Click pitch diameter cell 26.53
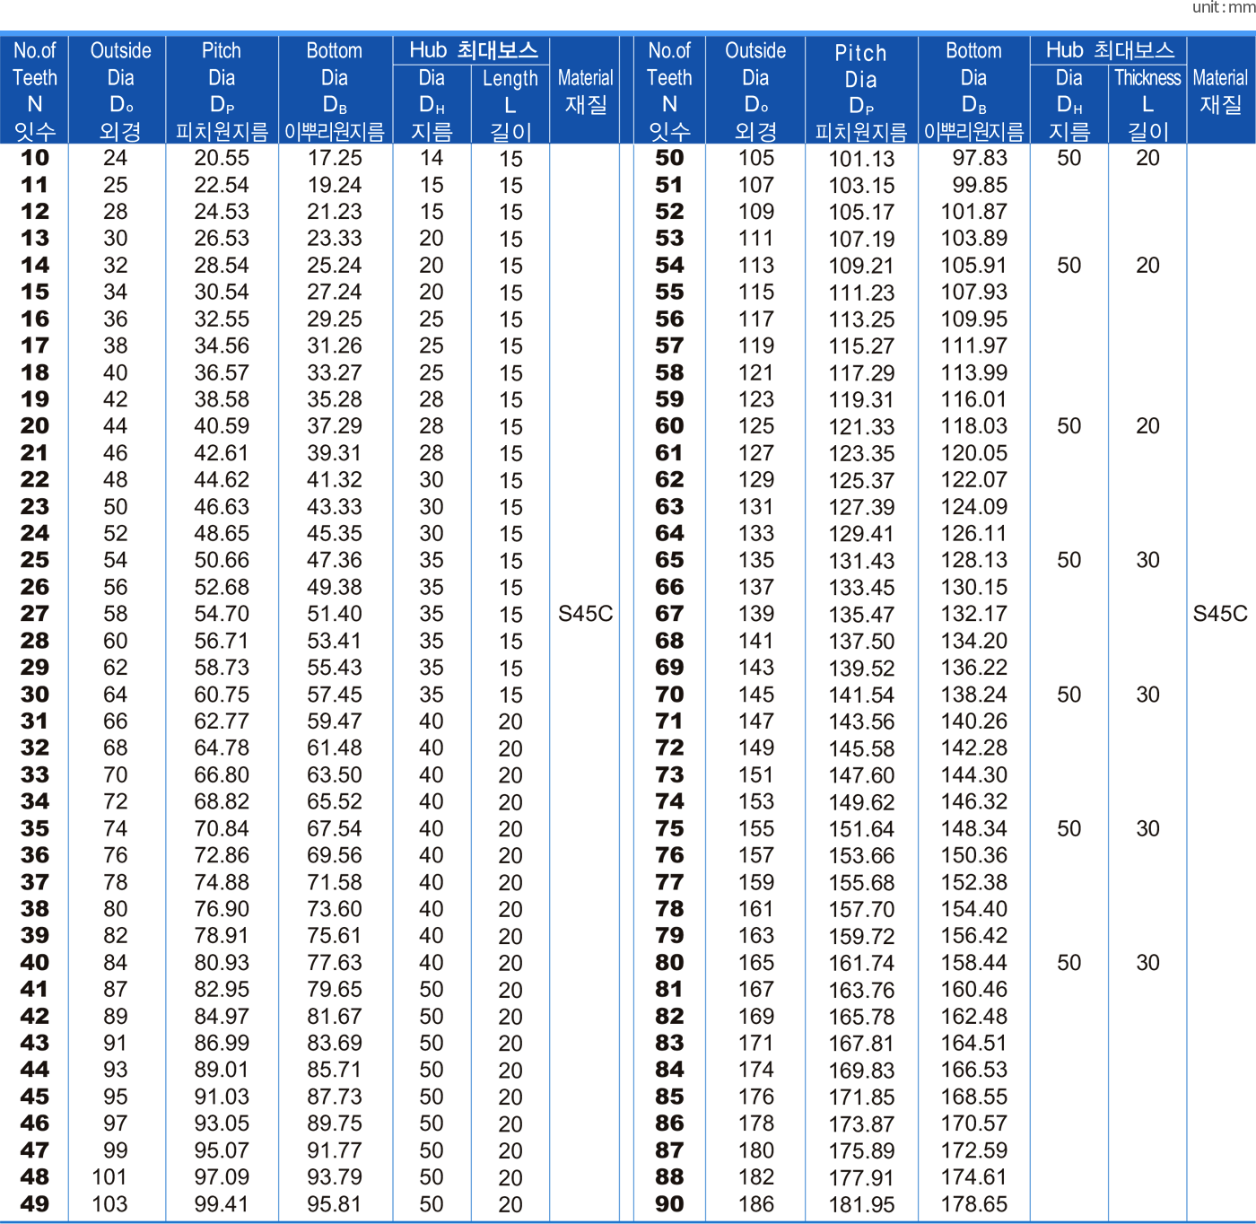The width and height of the screenshot is (1256, 1224). (x=222, y=239)
